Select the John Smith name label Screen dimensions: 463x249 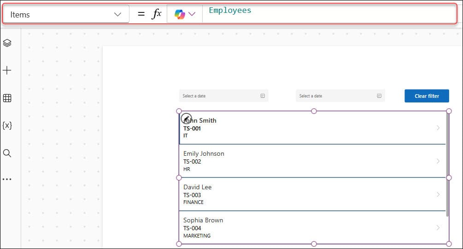(200, 120)
